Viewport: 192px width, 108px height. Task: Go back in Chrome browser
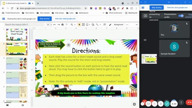pos(3,8)
